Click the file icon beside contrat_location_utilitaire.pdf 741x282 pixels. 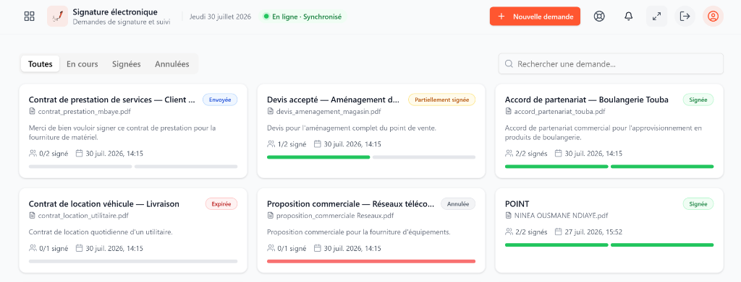pos(32,216)
